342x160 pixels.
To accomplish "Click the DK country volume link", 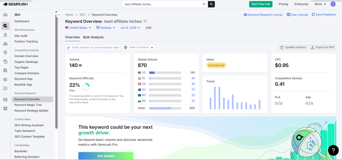I will click(144, 84).
